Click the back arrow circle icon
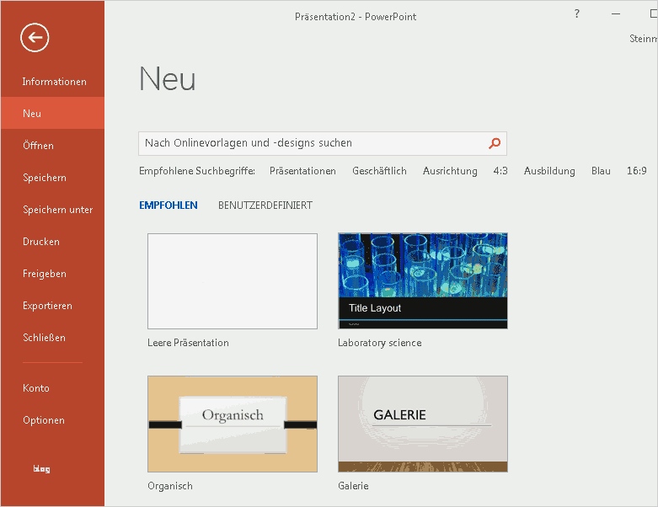658x507 pixels. point(35,37)
